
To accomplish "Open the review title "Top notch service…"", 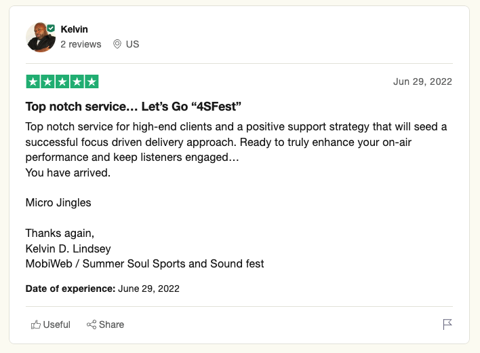I will click(x=134, y=107).
